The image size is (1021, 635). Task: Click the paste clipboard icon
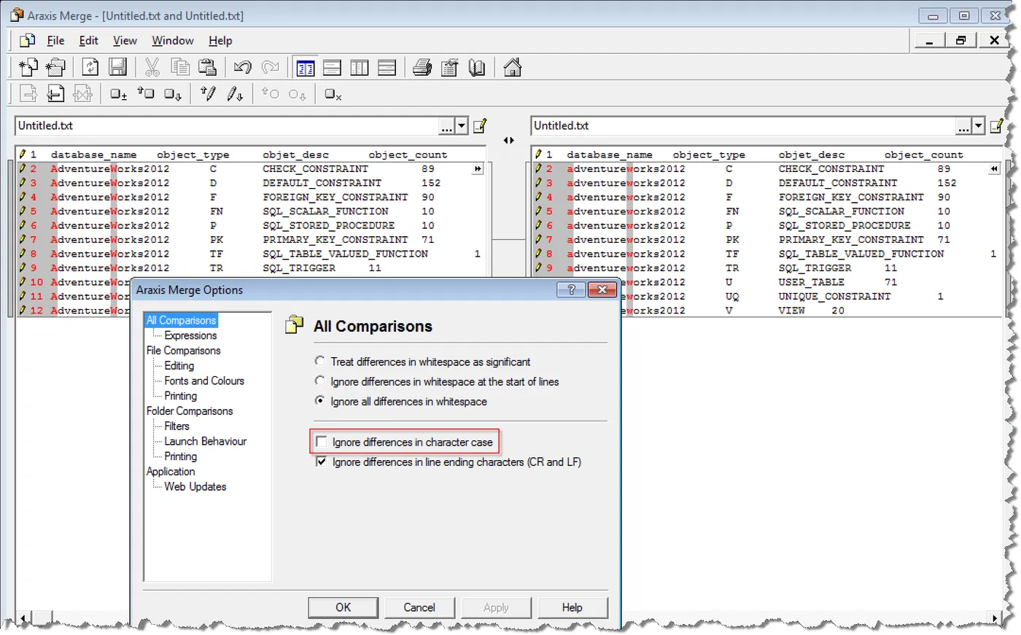(x=208, y=68)
